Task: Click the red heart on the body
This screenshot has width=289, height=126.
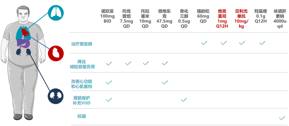Action: (x=25, y=31)
